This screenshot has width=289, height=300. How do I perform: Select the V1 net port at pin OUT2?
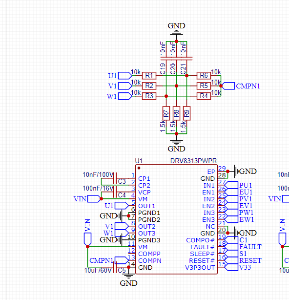tap(122, 226)
